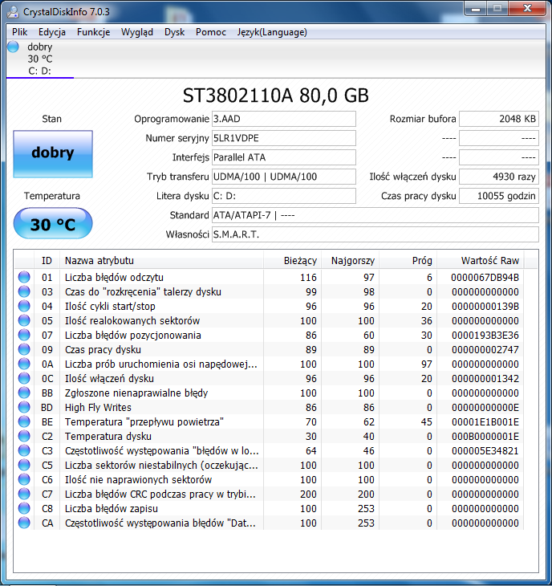Close the CrystalDiskInfo window
The image size is (552, 586).
(x=527, y=9)
